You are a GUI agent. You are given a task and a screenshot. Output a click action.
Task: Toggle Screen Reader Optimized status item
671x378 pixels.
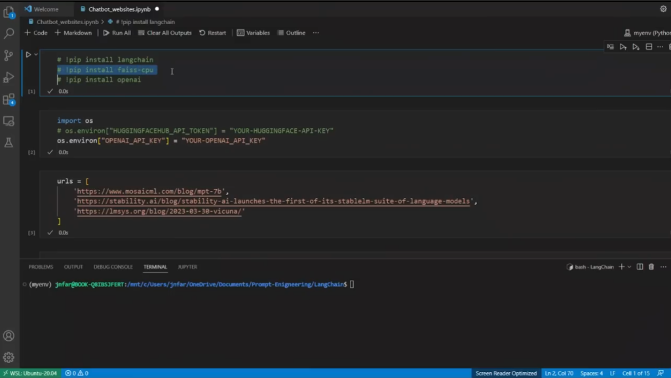[x=506, y=373]
